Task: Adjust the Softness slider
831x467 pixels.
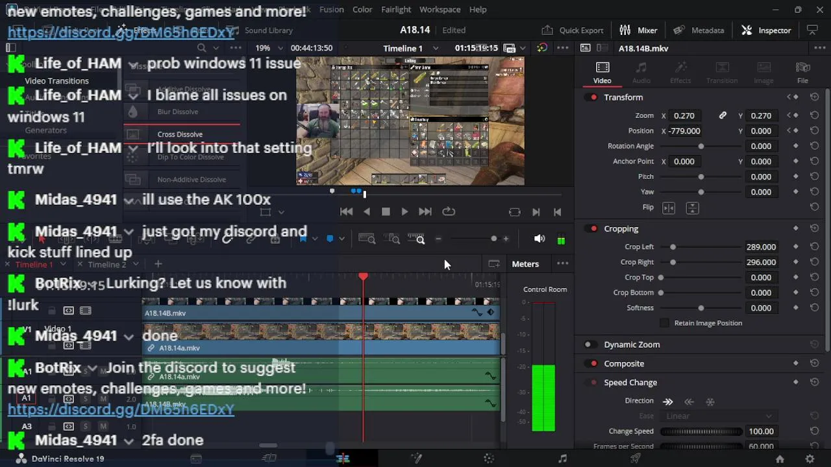Action: pos(701,308)
